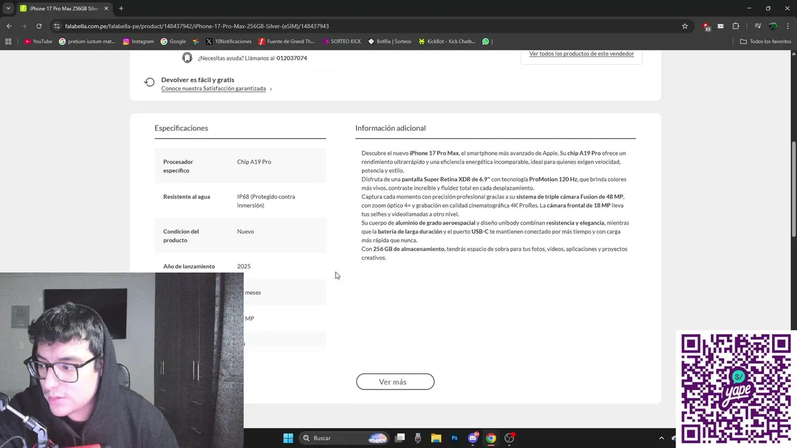Select the 'Condicion del producto' label
Screen dimensions: 797x448
[x=181, y=236]
